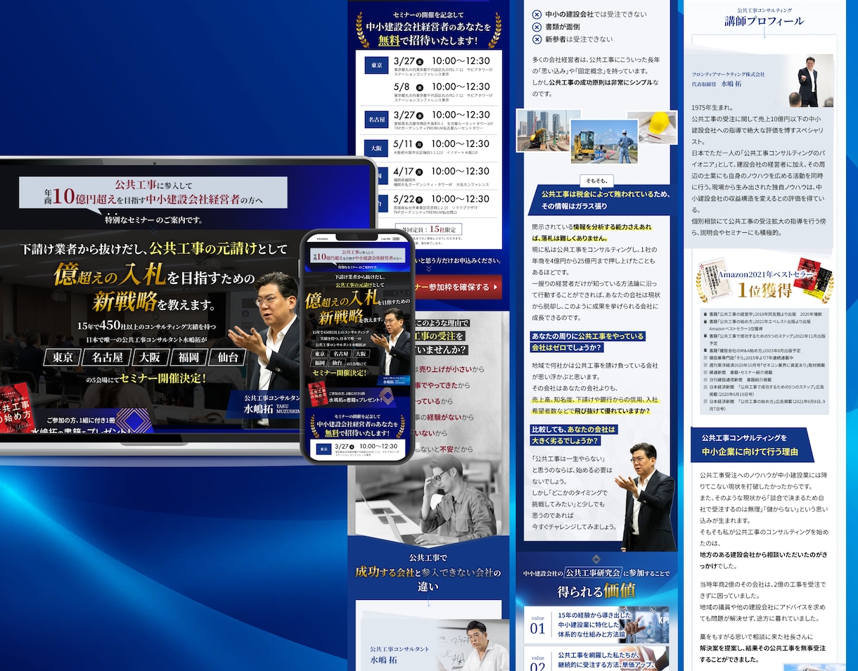Select the 大阪 label in the schedule table
This screenshot has width=858, height=671.
coord(377,148)
